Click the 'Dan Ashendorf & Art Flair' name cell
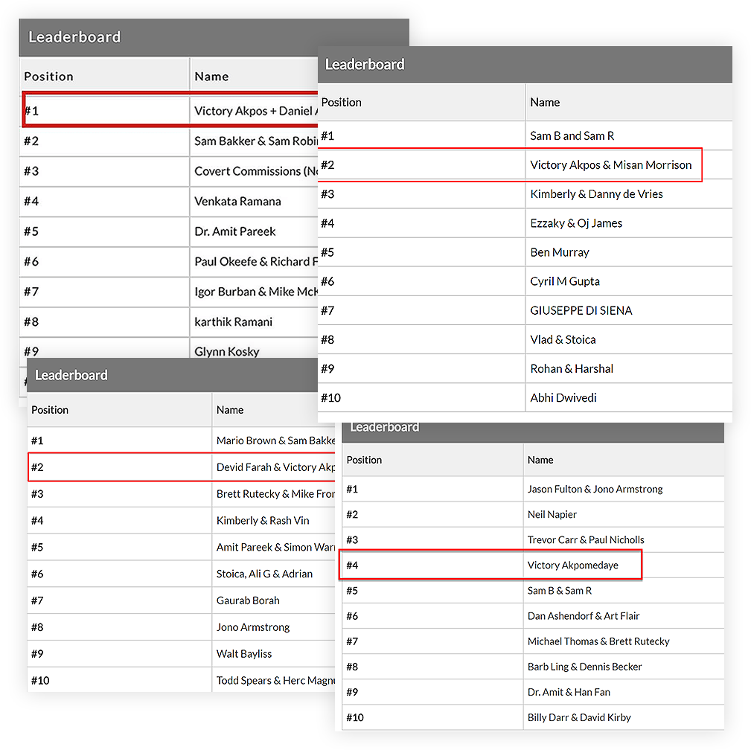Screen dimensions: 751x750 tap(624, 616)
